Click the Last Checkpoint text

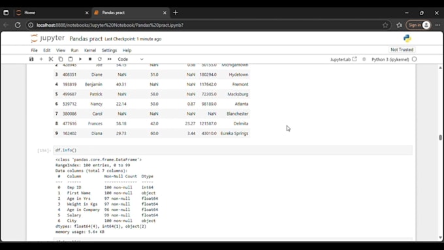[x=133, y=39]
